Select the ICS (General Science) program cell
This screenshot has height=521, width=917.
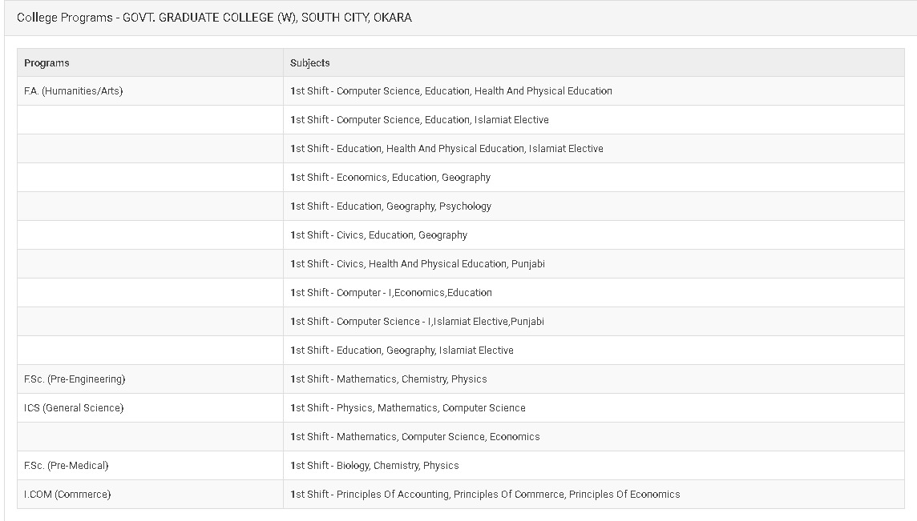click(151, 407)
